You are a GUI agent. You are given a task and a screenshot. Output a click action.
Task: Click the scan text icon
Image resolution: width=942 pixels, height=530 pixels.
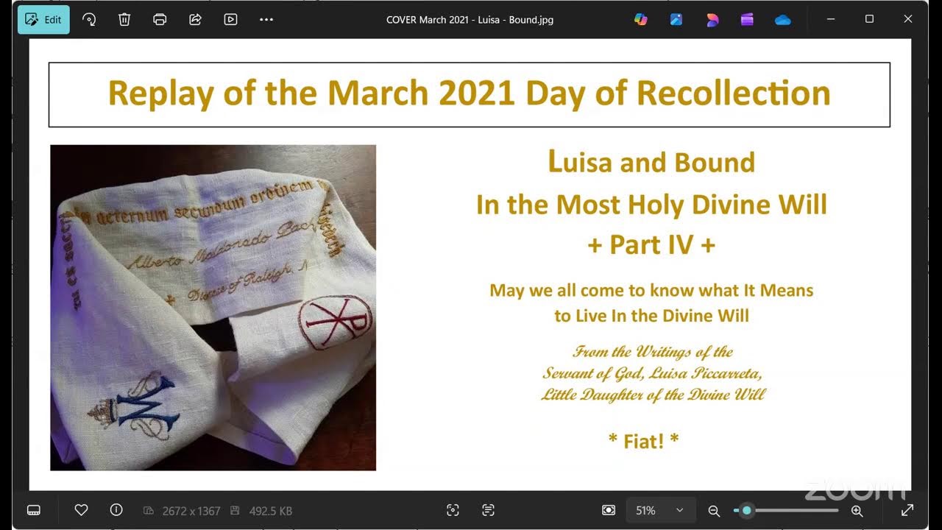[488, 510]
